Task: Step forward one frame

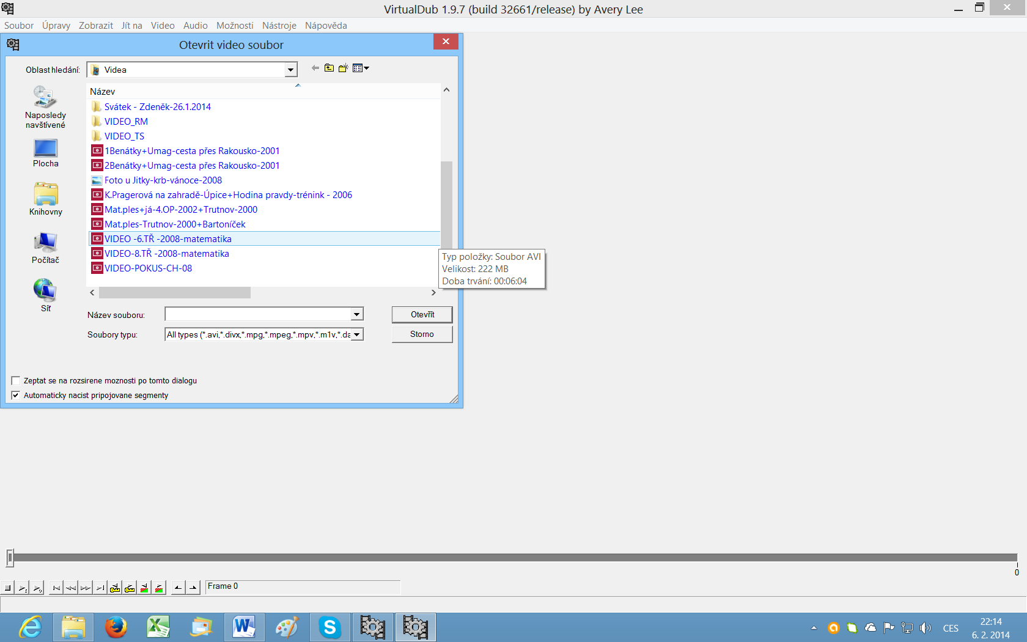Action: pos(86,588)
